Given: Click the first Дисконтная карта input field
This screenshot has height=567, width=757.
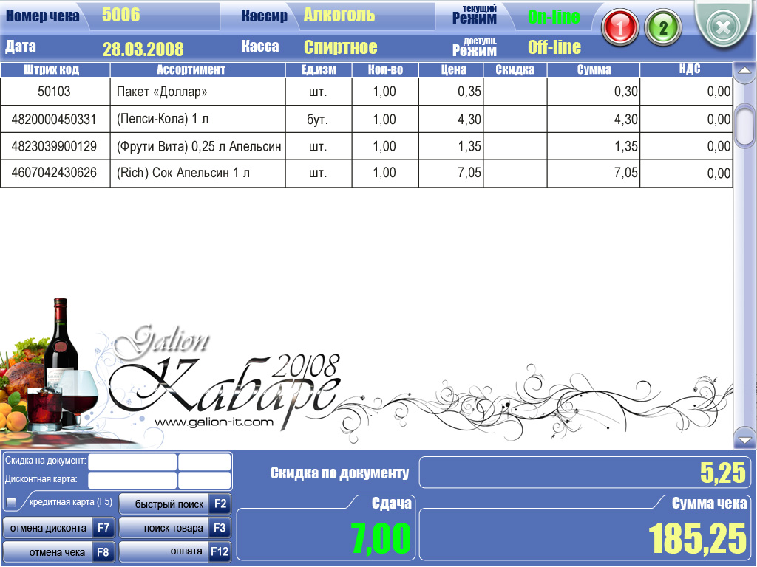Looking at the screenshot, I should pos(132,480).
